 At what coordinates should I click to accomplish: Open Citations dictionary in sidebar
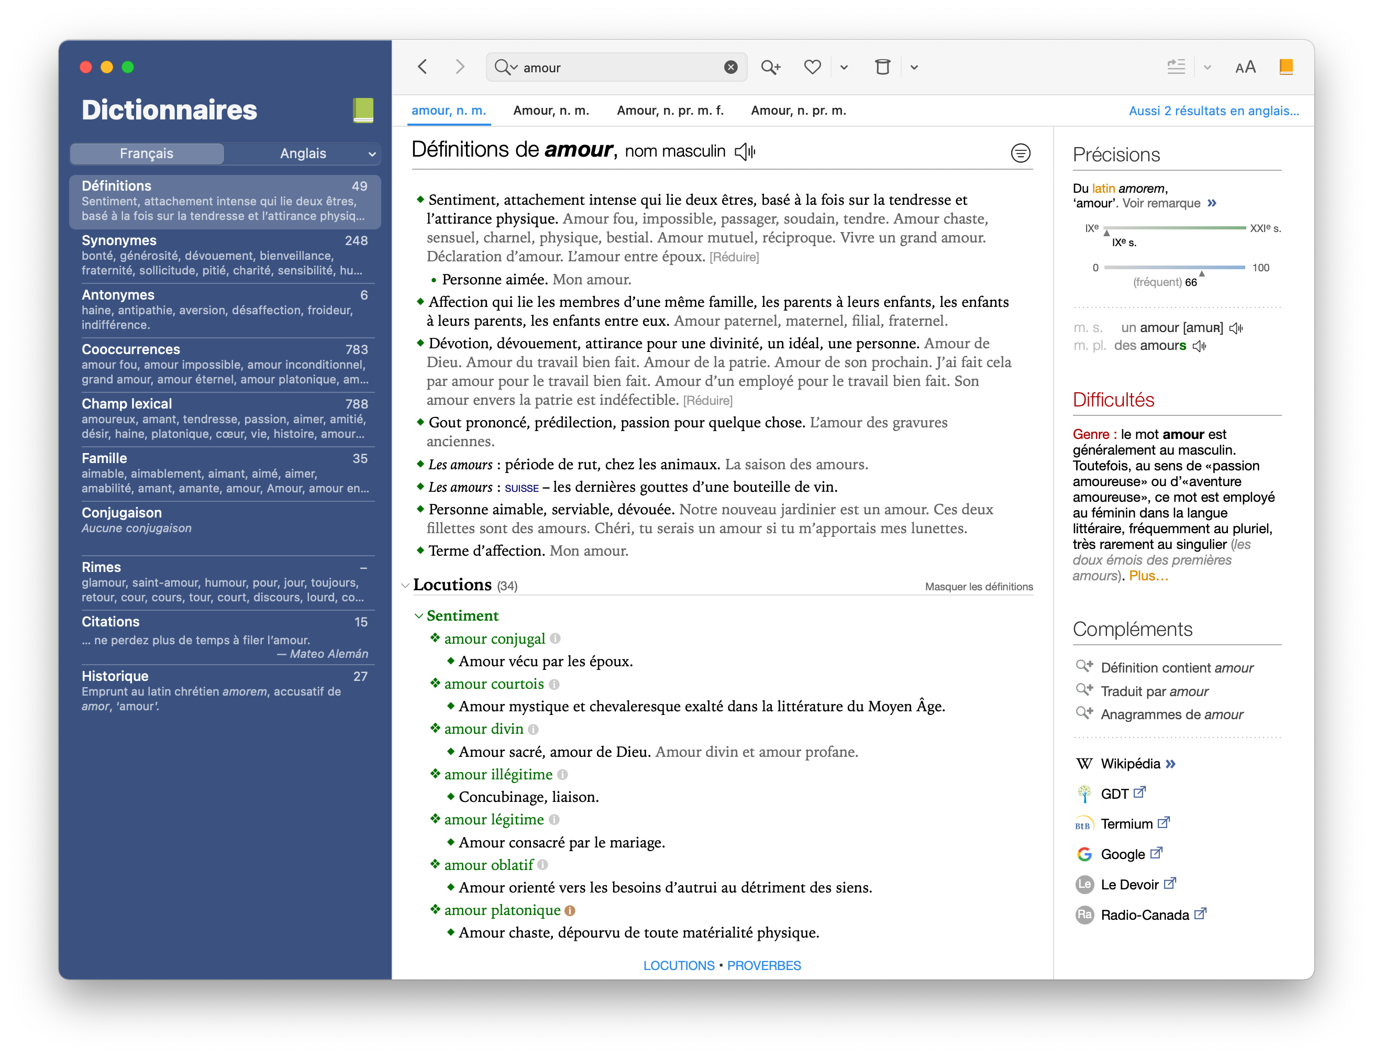coord(225,636)
